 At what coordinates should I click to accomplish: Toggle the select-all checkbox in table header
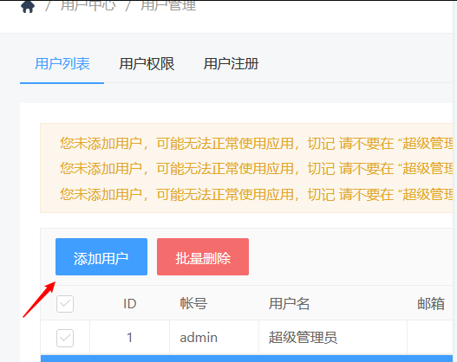pos(65,304)
